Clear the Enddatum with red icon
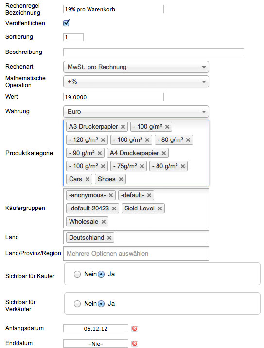This screenshot has width=264, height=348. (x=135, y=343)
